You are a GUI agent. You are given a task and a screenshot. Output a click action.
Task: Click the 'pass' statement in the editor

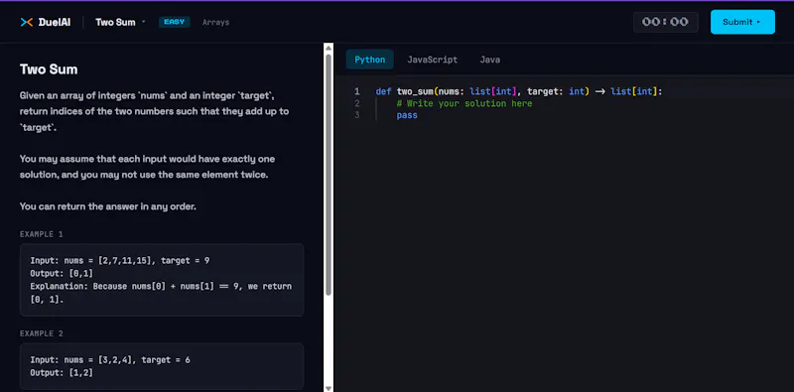coord(407,115)
